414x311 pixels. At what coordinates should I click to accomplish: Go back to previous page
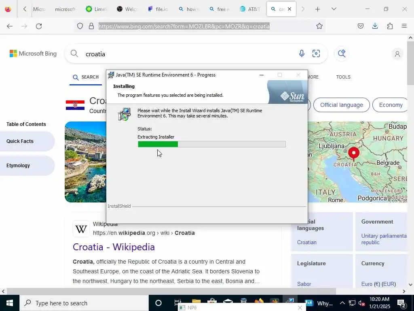tap(10, 26)
